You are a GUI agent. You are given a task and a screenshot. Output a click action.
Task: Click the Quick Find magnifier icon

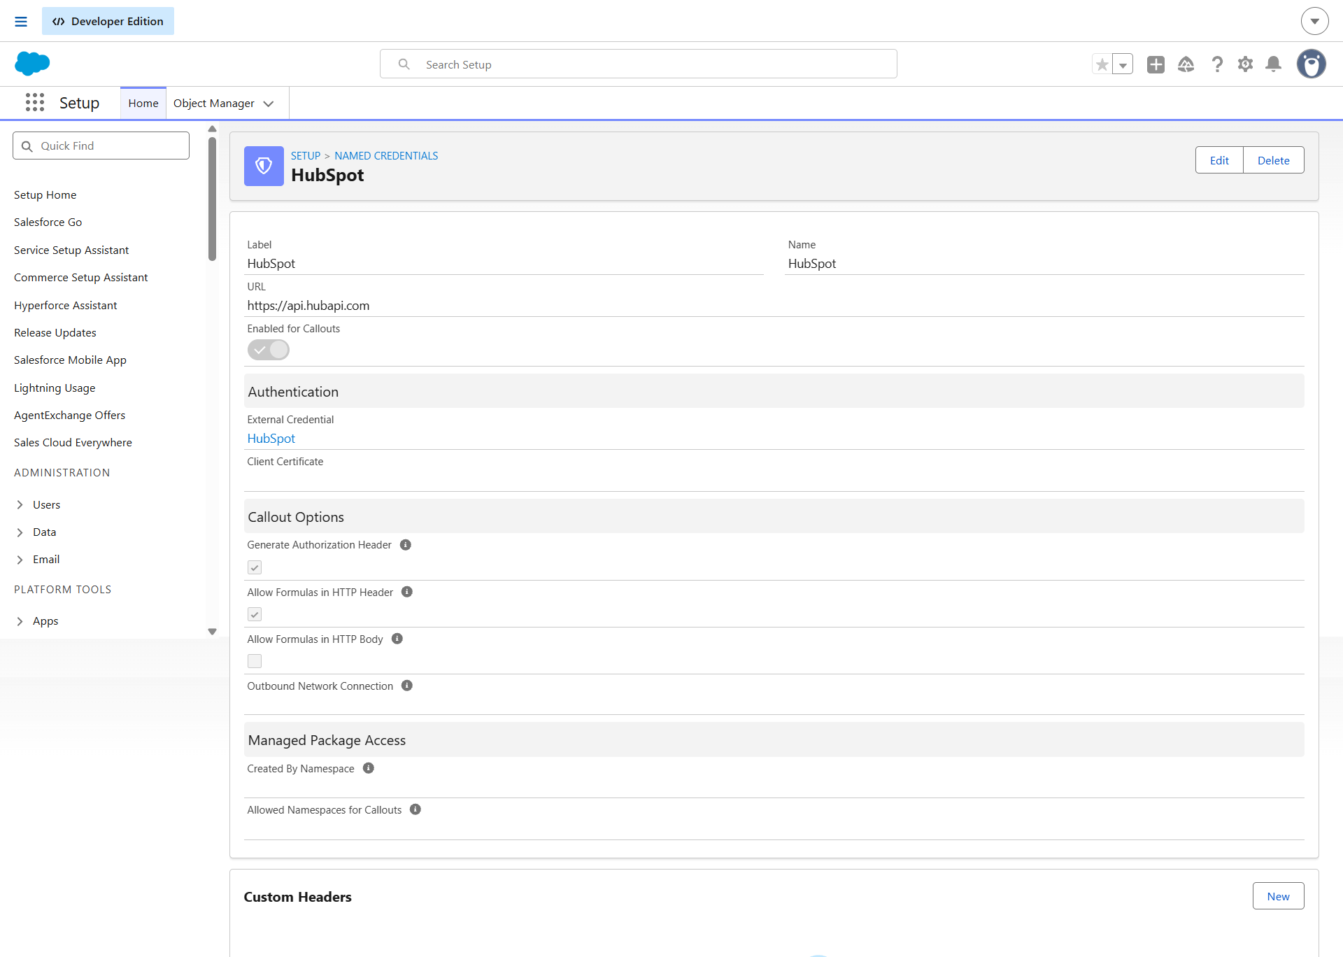pyautogui.click(x=27, y=146)
